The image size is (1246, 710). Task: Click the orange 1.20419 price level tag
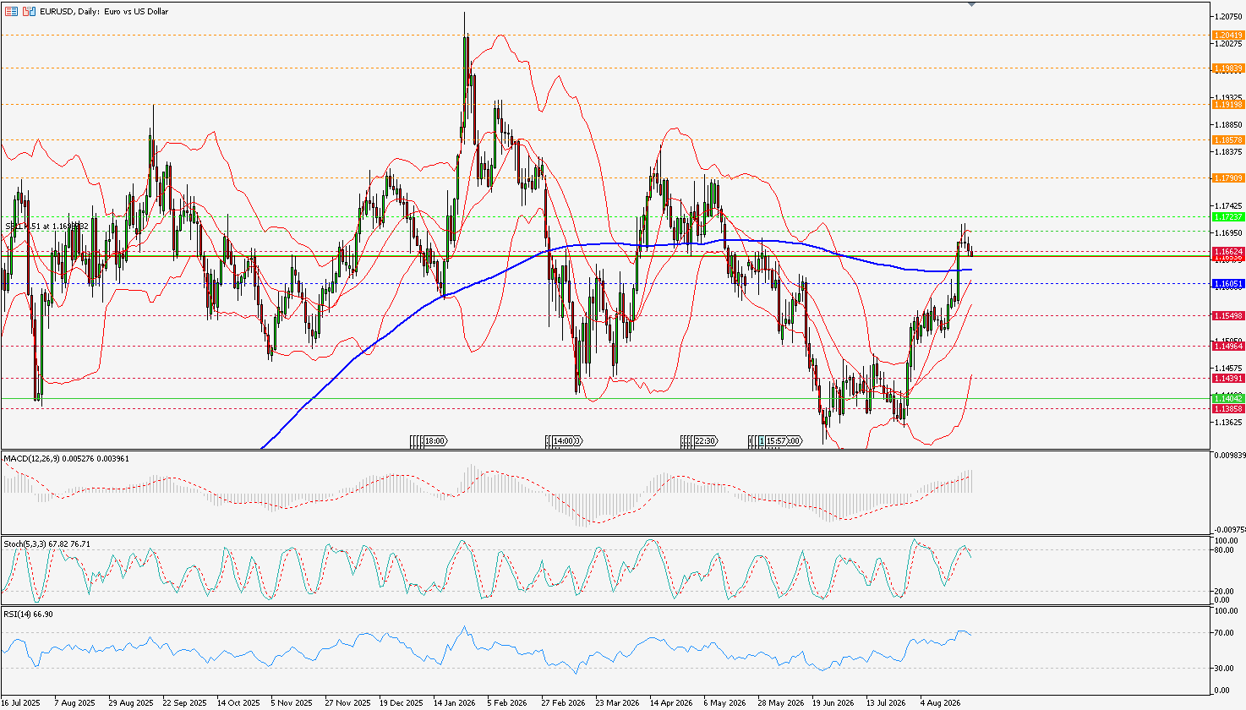point(1227,35)
